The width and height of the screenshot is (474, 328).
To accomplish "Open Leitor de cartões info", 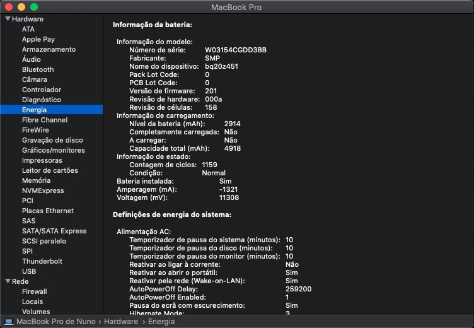I will click(x=50, y=170).
